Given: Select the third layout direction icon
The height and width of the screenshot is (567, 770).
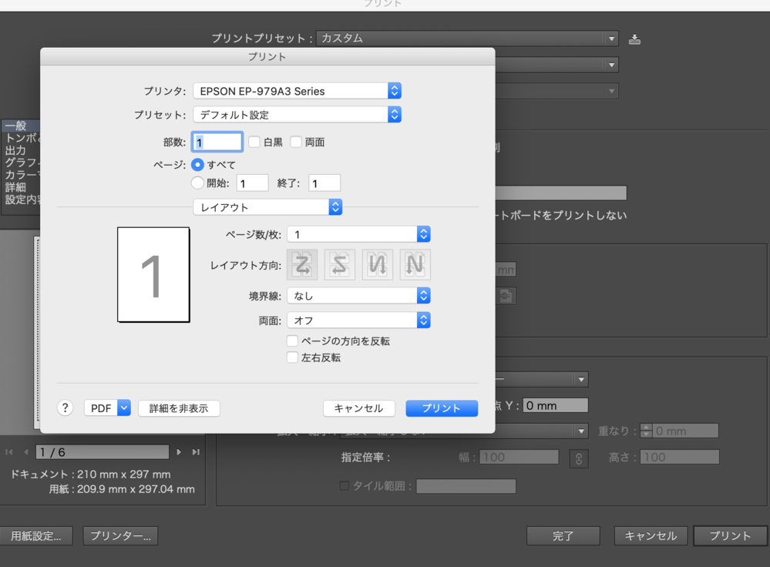Looking at the screenshot, I should click(378, 264).
